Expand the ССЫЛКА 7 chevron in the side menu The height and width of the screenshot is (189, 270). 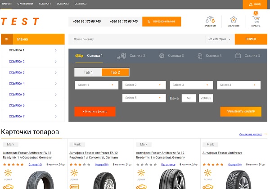pyautogui.click(x=56, y=117)
